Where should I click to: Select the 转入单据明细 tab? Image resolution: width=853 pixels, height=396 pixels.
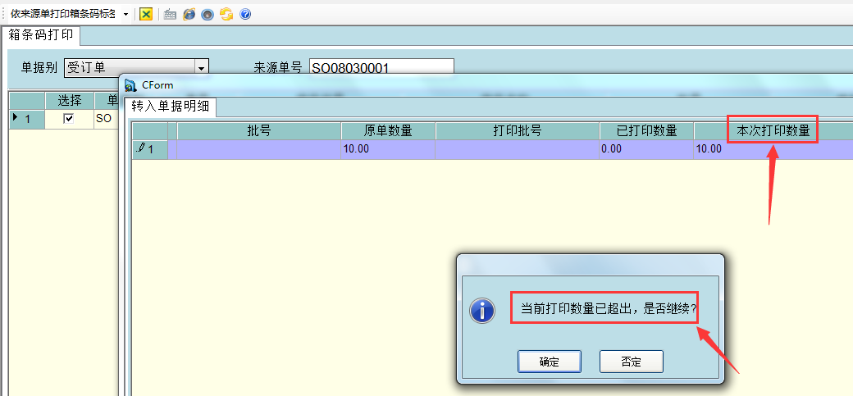tap(171, 107)
